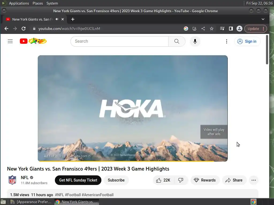Mute the tab via speaker icon
This screenshot has width=274, height=205.
(x=57, y=19)
